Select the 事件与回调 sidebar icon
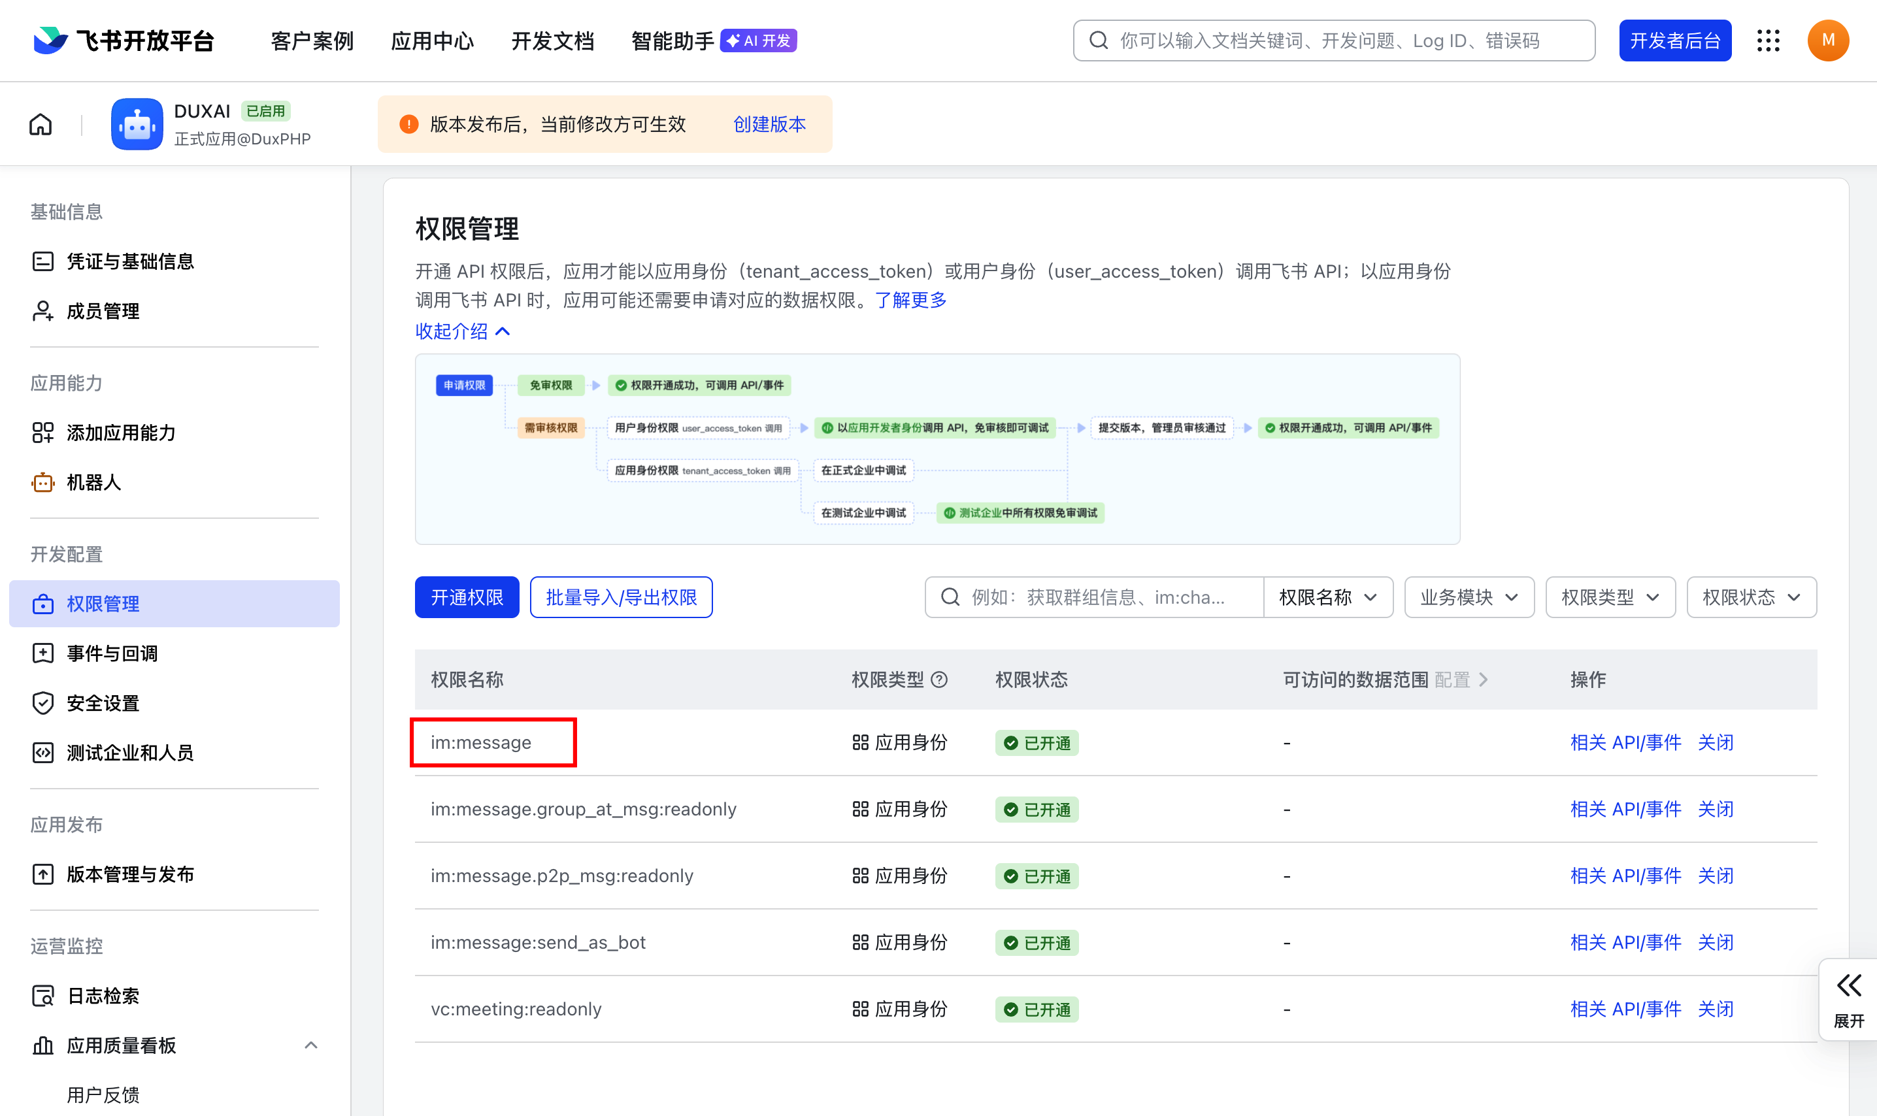This screenshot has width=1877, height=1116. coord(44,653)
